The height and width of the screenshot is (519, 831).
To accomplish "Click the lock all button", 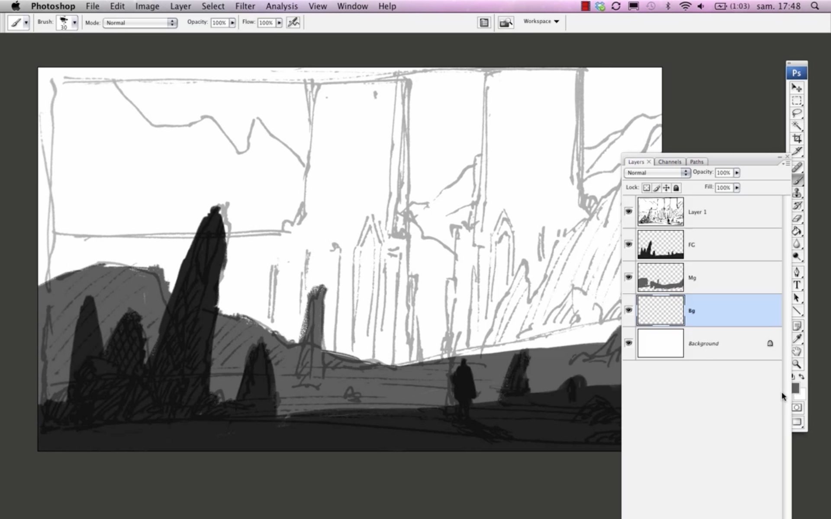I will coord(676,188).
